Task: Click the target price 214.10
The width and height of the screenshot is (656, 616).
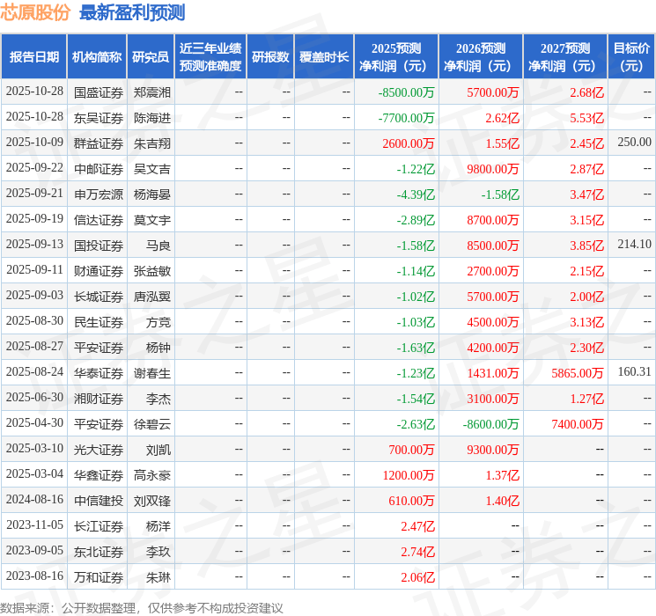Action: click(x=634, y=245)
